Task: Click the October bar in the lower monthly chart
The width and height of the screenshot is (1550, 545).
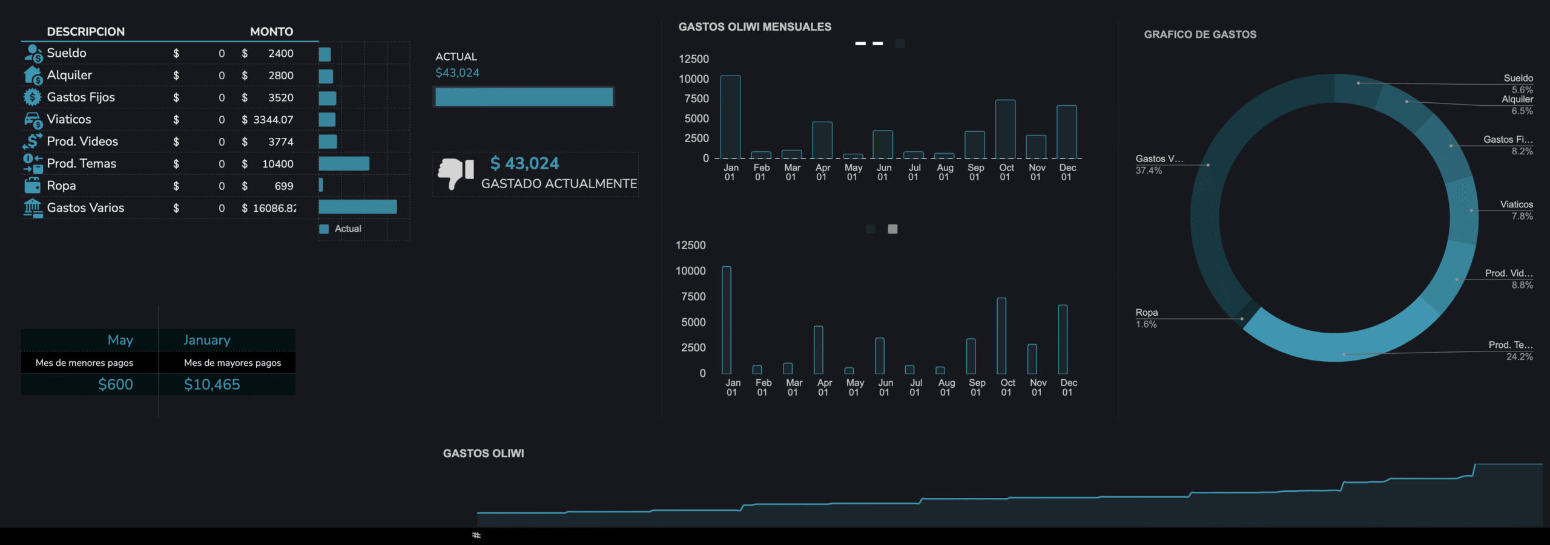Action: click(x=1001, y=336)
